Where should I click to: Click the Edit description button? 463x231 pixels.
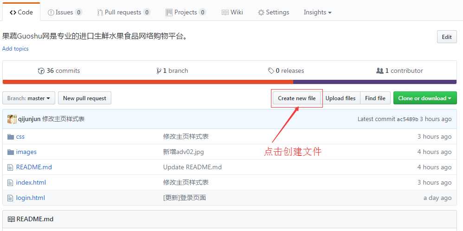(x=447, y=37)
